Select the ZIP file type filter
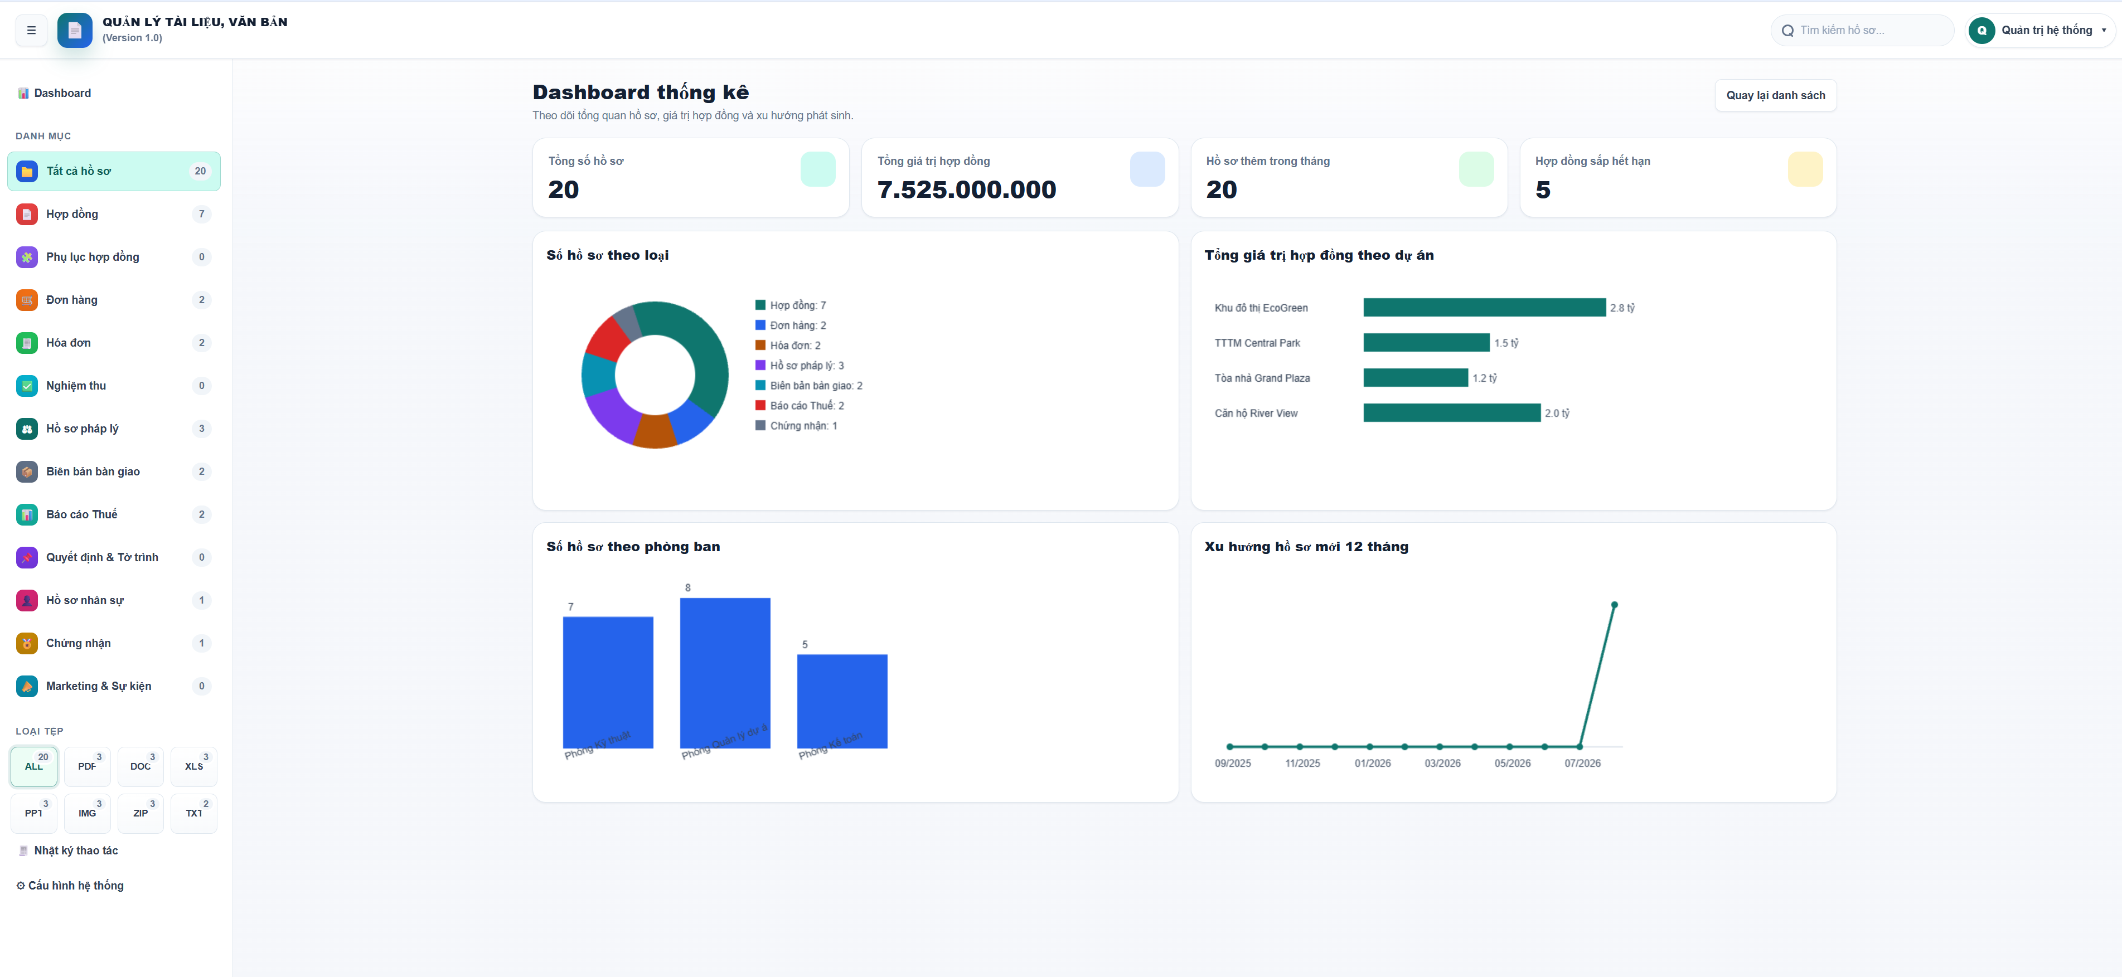 coord(141,813)
